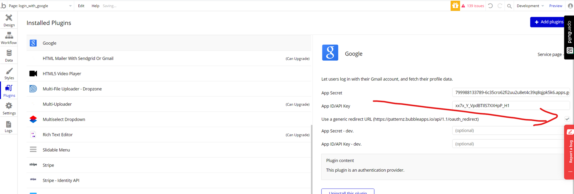This screenshot has width=574, height=194.
Task: Open the Design tab in sidebar
Action: [9, 20]
